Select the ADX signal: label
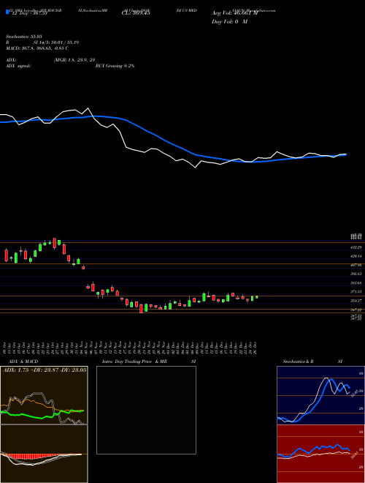Image resolution: width=365 pixels, height=483 pixels. point(18,66)
